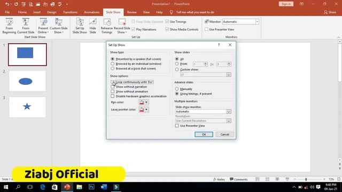Select the From slides radio button
This screenshot has width=342, height=192.
point(177,64)
